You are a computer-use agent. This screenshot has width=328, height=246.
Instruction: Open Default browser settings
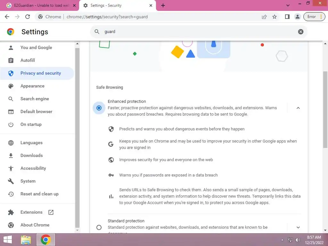(x=37, y=111)
